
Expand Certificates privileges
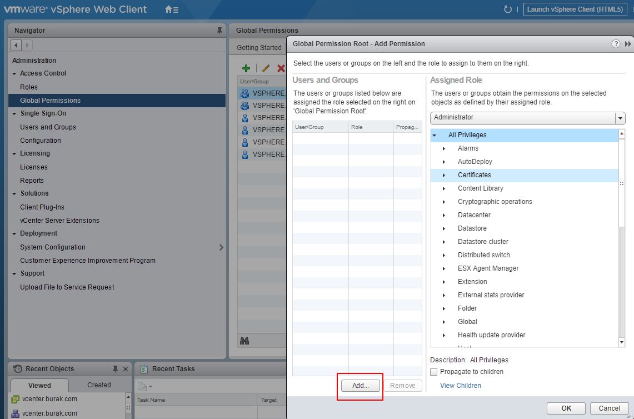(444, 175)
